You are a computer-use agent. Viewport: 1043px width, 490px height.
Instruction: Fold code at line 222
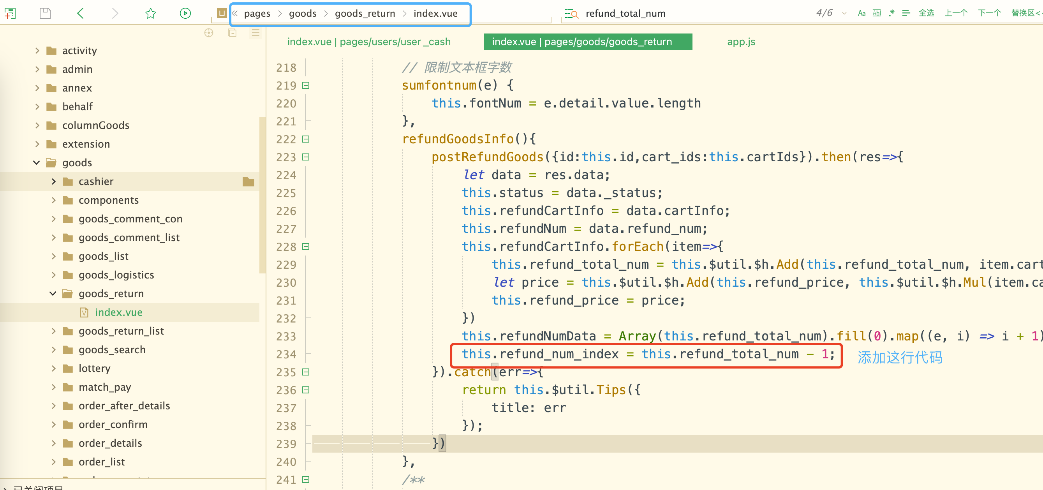click(306, 139)
